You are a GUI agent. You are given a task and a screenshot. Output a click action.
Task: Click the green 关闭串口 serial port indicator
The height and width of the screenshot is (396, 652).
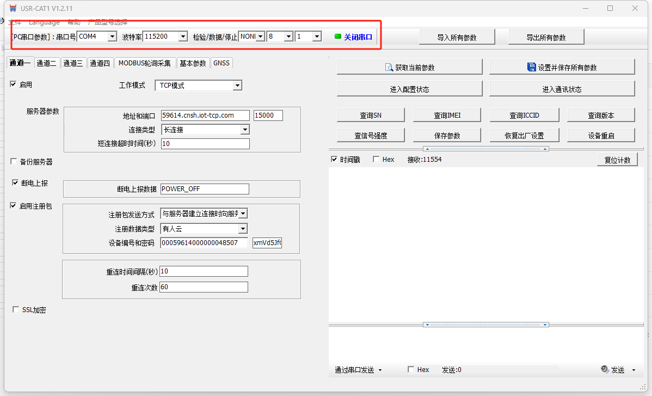click(x=337, y=36)
